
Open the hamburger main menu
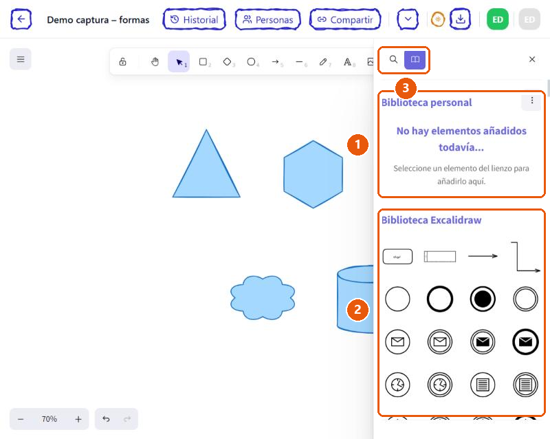21,59
